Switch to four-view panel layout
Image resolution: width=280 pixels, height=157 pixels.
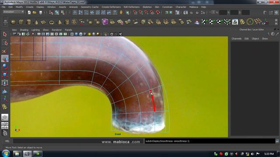point(5,125)
